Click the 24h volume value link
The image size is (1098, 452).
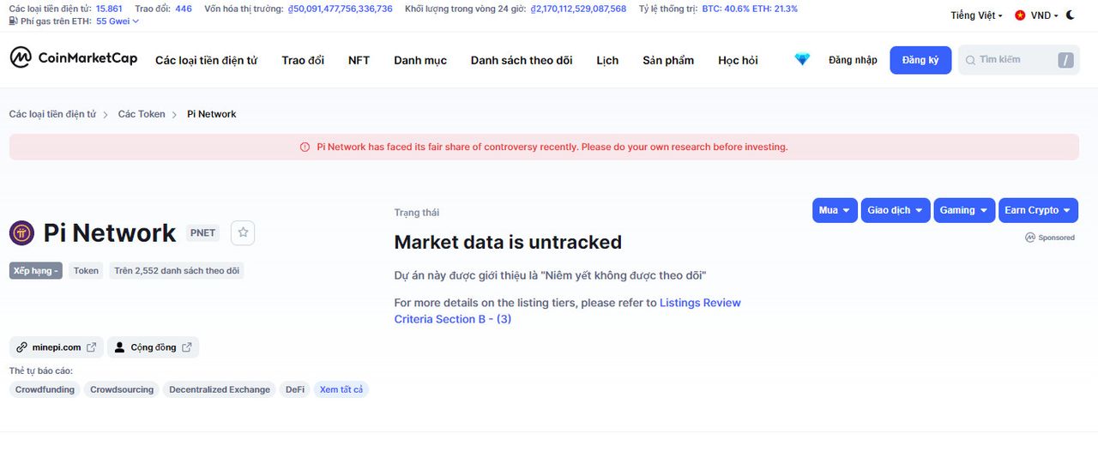pyautogui.click(x=579, y=9)
